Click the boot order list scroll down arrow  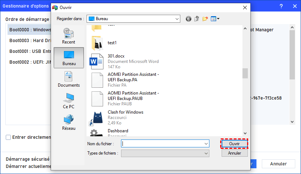[x=292, y=122]
